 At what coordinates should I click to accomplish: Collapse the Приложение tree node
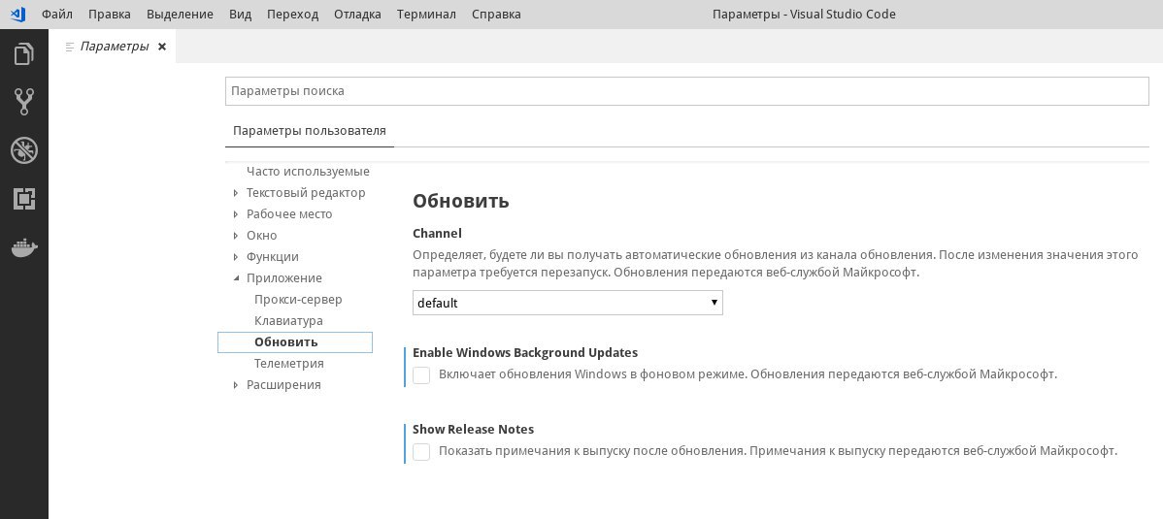tap(236, 278)
